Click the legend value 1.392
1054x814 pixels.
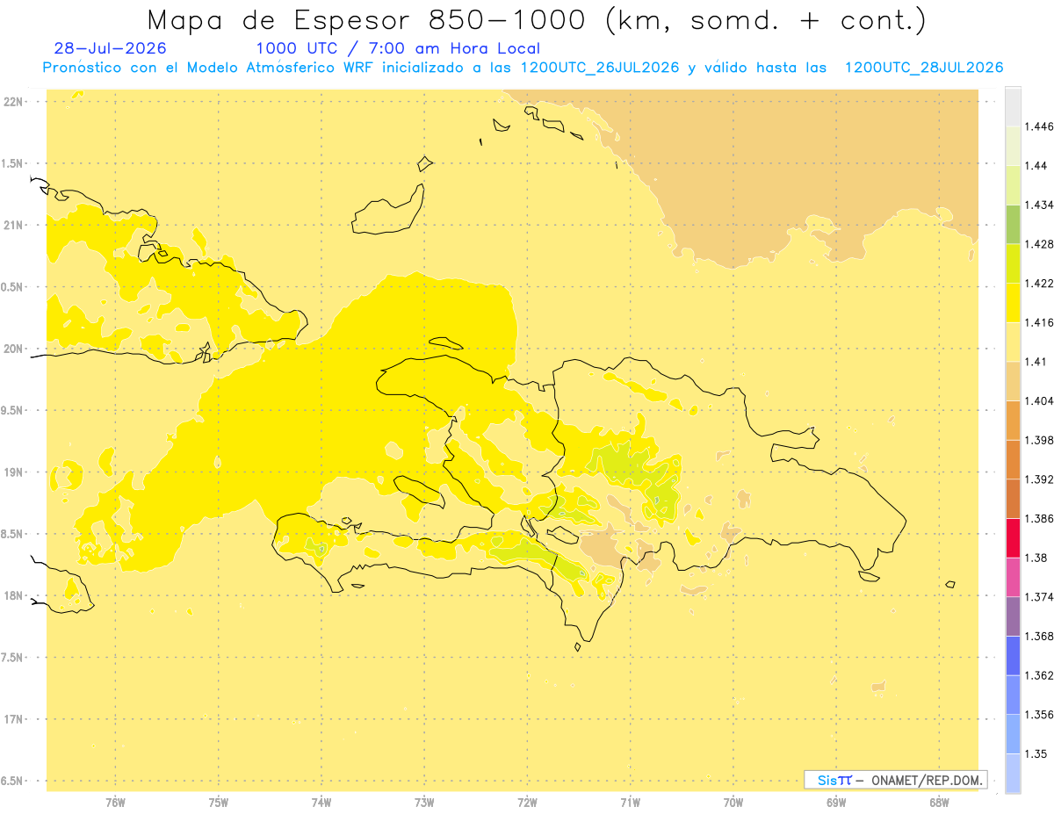point(1040,479)
